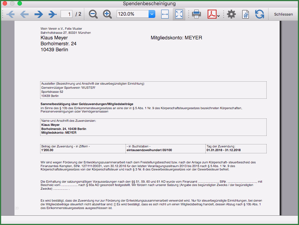Go to the previous page arrow
The width and height of the screenshot is (299, 225).
click(x=24, y=14)
